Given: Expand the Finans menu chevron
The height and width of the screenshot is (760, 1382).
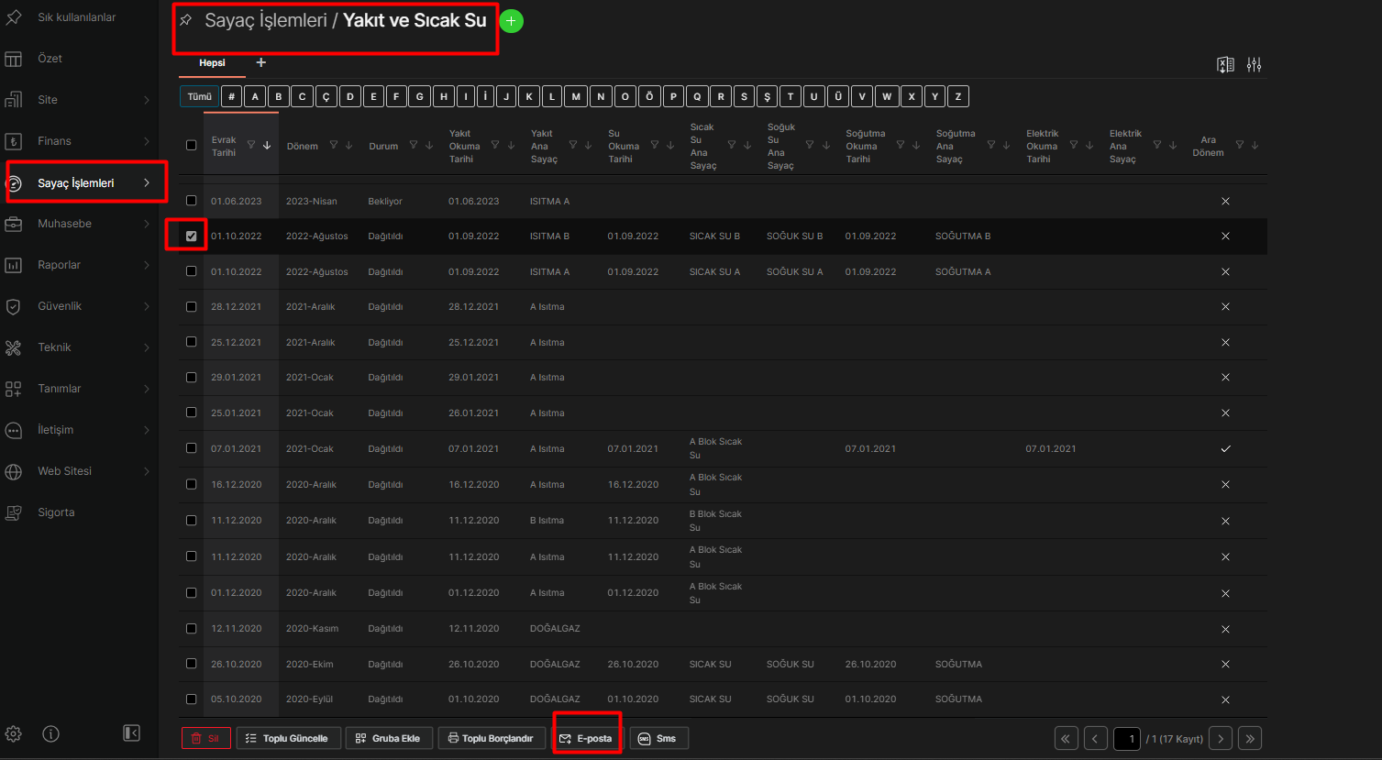Looking at the screenshot, I should (x=147, y=141).
